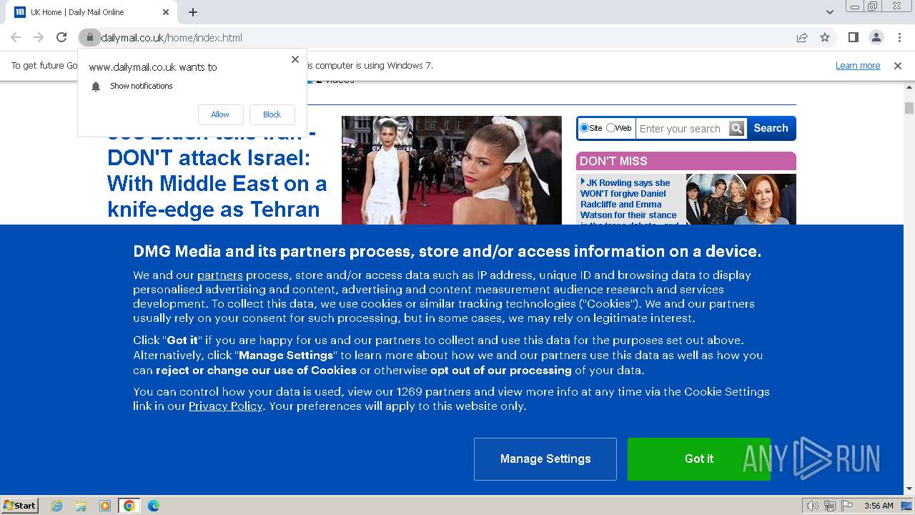Block notifications from dailymail.co.uk
Image resolution: width=915 pixels, height=515 pixels.
pyautogui.click(x=272, y=114)
